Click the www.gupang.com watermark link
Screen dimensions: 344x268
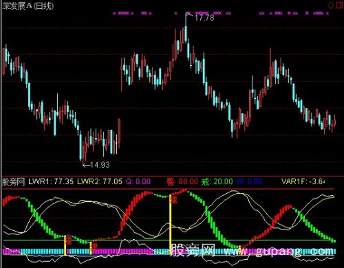[279, 252]
